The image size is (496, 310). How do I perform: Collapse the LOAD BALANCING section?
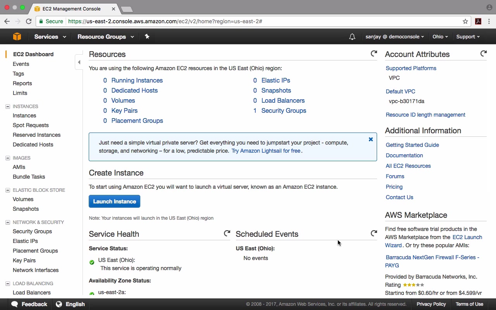[7, 283]
